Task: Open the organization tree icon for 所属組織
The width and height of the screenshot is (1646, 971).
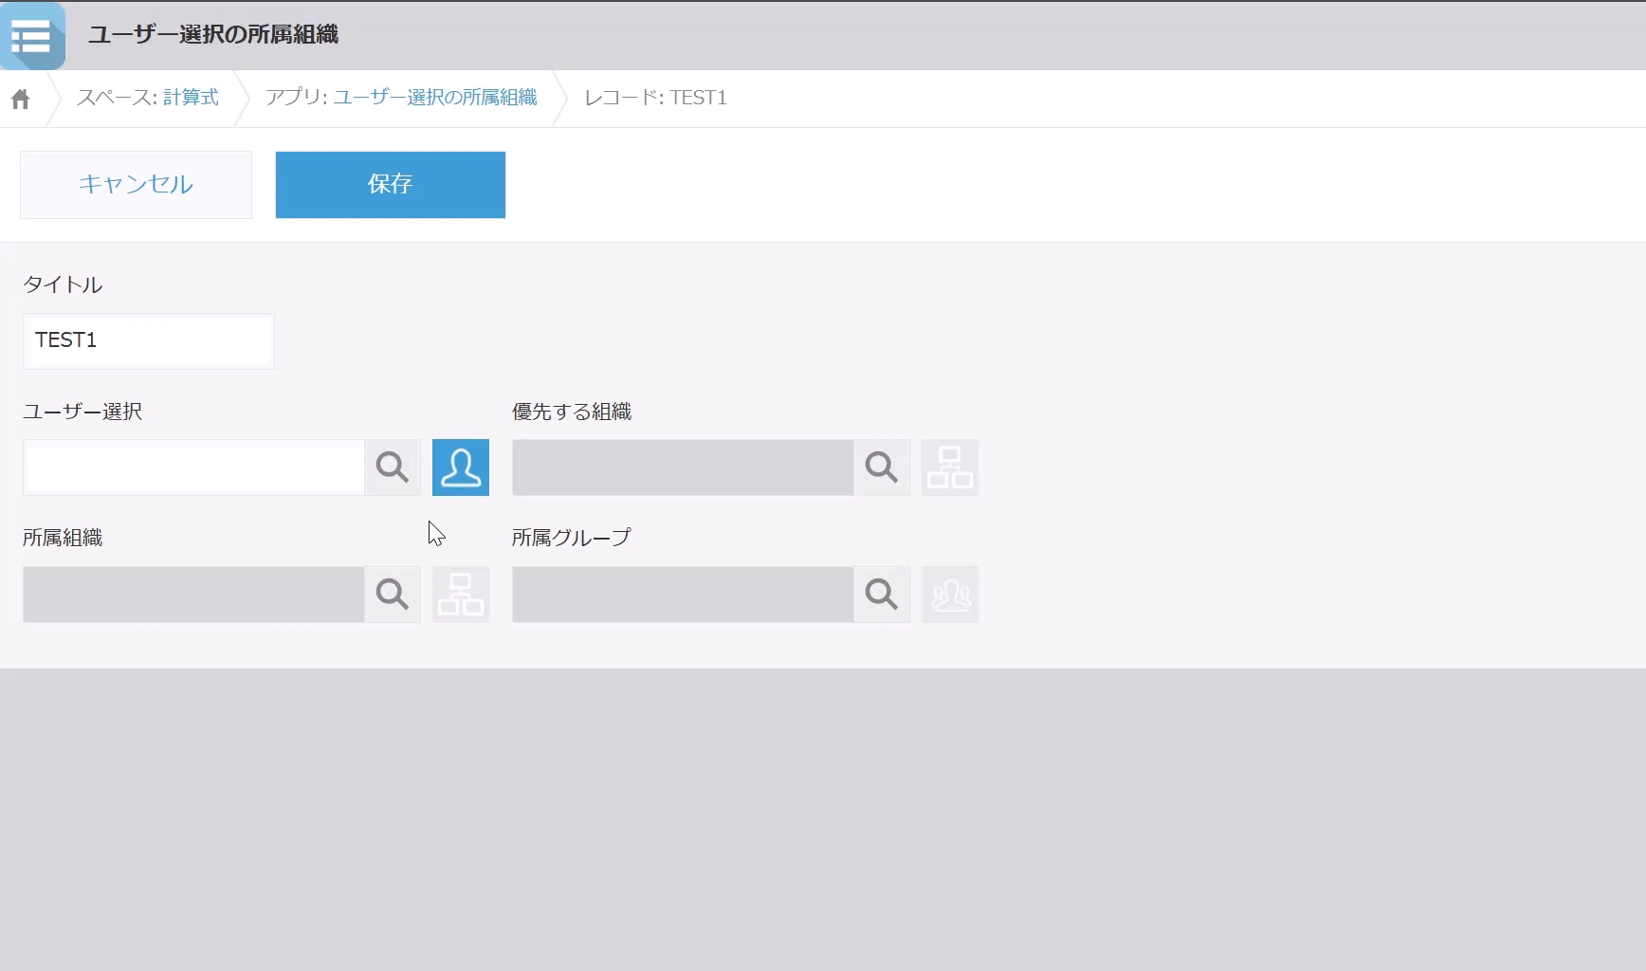Action: point(461,595)
